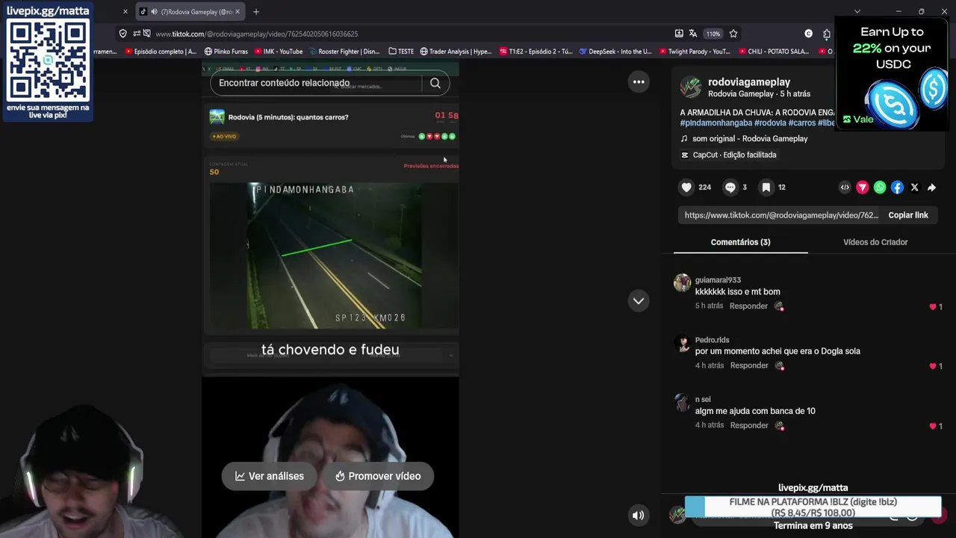Image resolution: width=956 pixels, height=538 pixels.
Task: Open Trader Analysis bookmark
Action: click(456, 52)
